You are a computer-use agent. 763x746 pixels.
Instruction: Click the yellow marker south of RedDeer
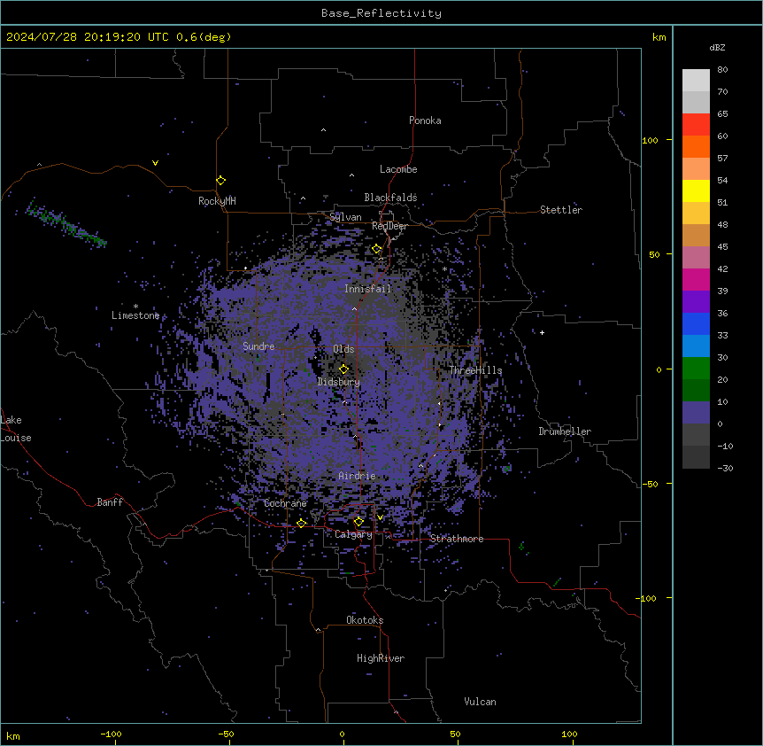pos(376,249)
